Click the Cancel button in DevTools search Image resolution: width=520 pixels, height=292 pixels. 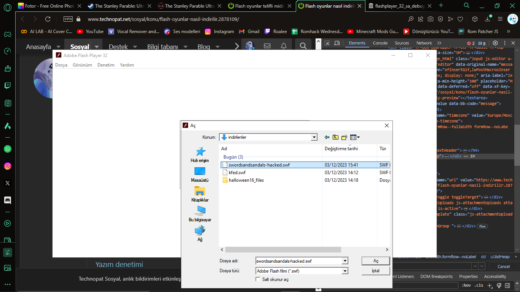[x=504, y=267]
